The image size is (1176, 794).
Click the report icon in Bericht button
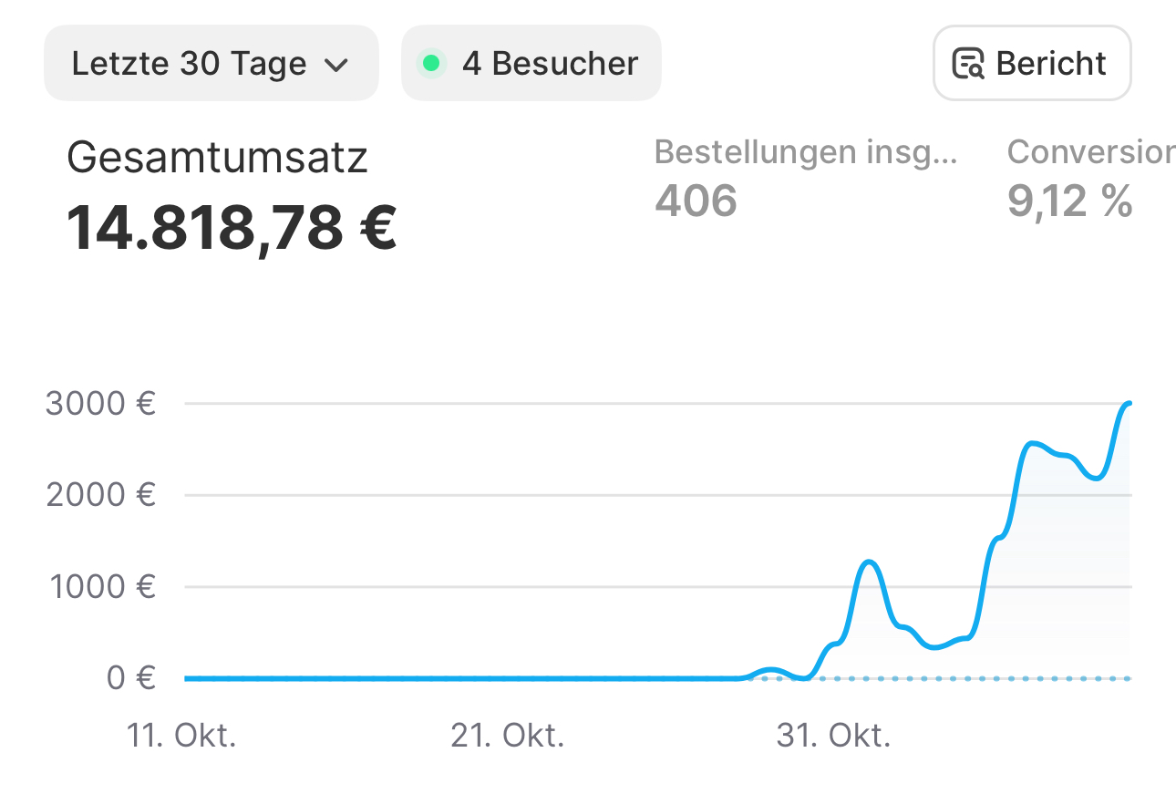[x=968, y=64]
